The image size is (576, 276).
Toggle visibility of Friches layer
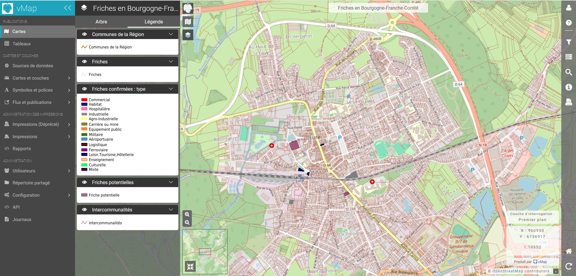[85, 62]
